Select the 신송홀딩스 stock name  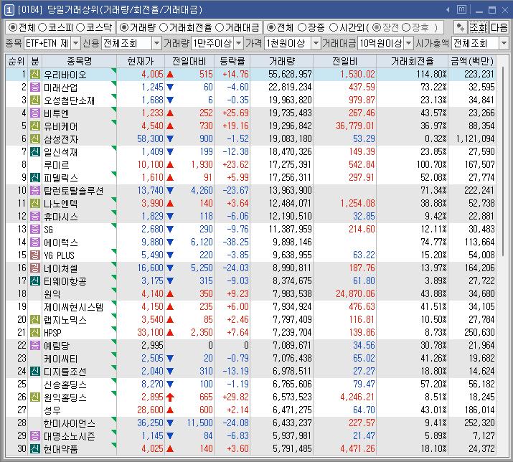pyautogui.click(x=65, y=384)
